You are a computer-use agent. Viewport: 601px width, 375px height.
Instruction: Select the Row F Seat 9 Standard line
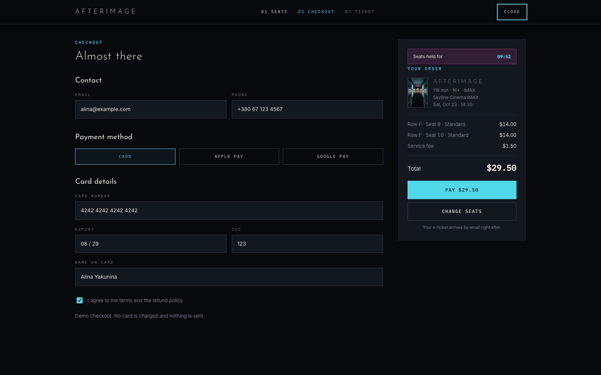(462, 124)
